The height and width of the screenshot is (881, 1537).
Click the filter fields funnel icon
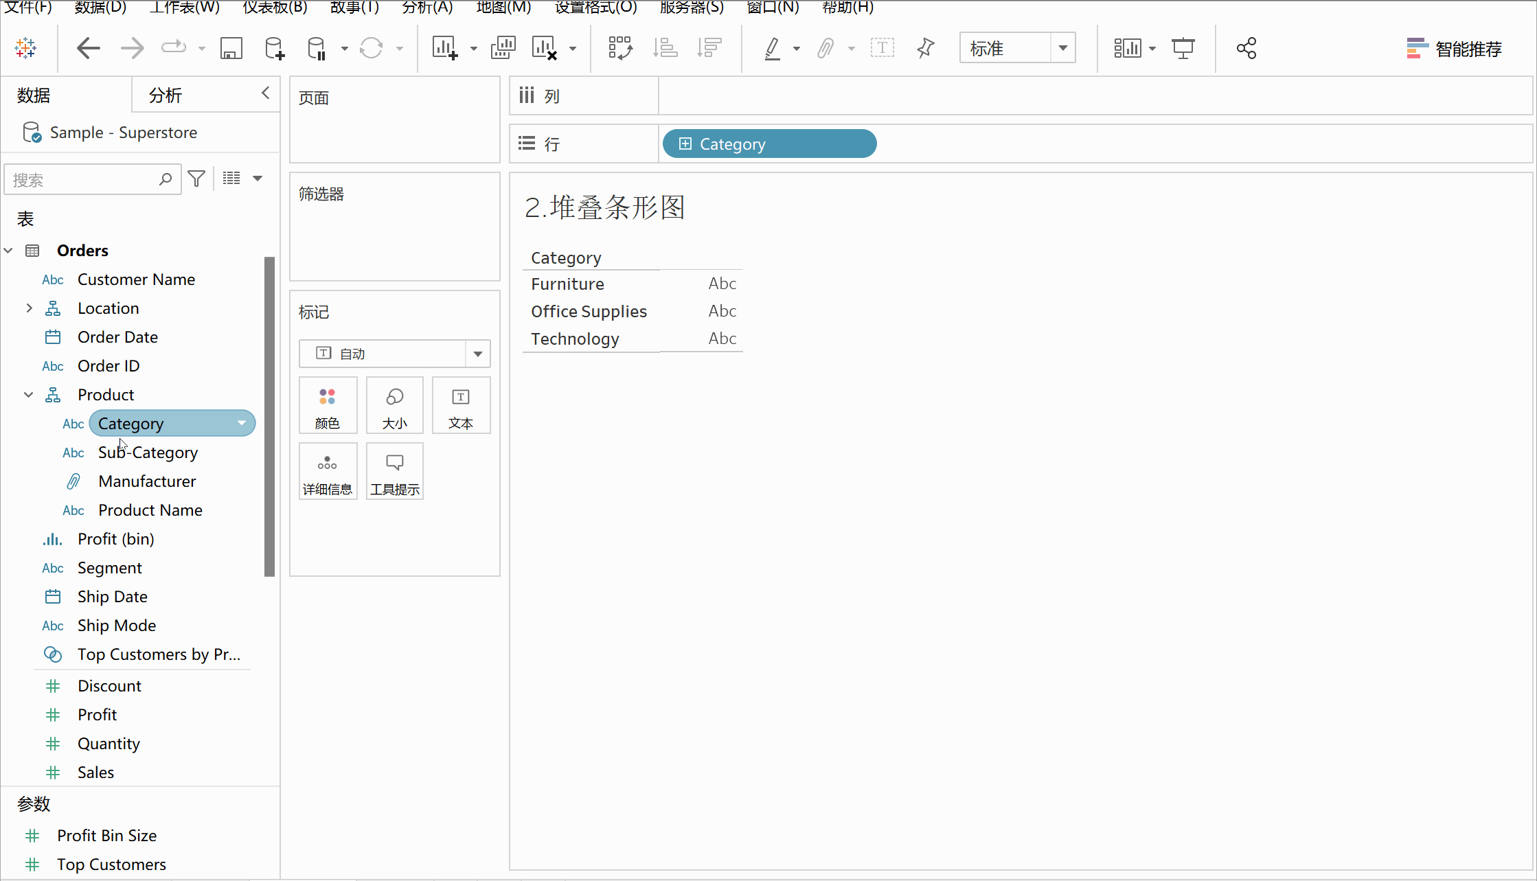click(x=196, y=179)
